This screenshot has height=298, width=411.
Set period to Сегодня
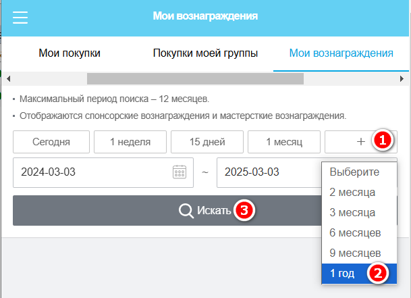tap(51, 142)
